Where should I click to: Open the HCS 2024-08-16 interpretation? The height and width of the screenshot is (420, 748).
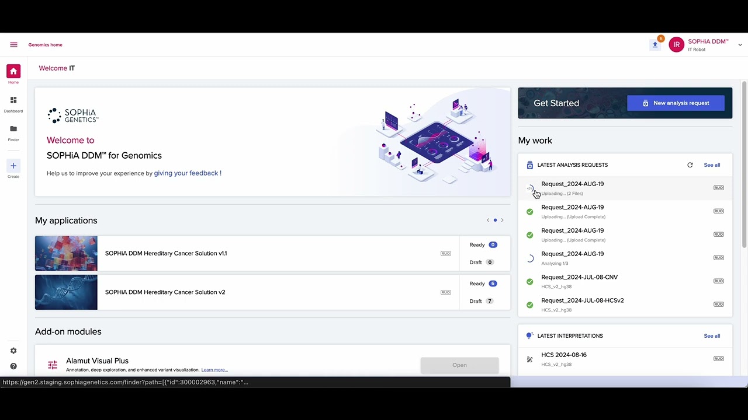click(625, 359)
